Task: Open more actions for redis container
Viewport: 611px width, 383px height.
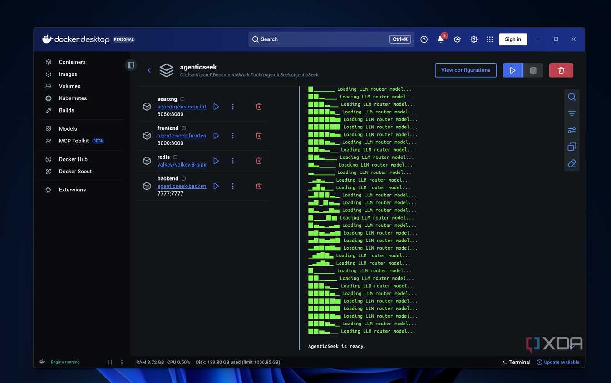Action: coord(233,161)
